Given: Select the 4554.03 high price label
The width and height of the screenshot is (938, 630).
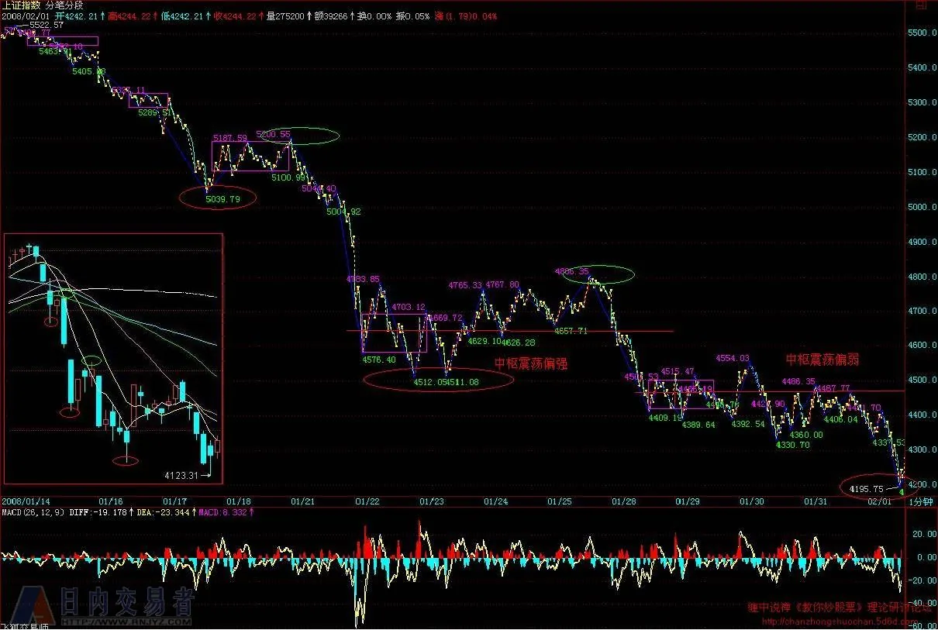Looking at the screenshot, I should point(733,358).
